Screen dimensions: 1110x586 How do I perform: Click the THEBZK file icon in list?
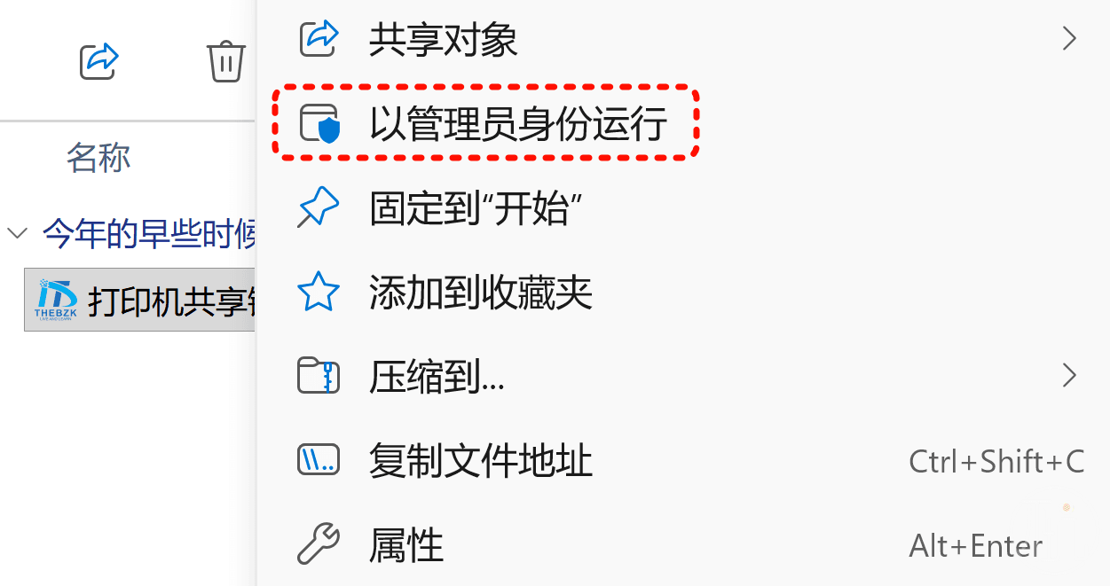pyautogui.click(x=56, y=300)
